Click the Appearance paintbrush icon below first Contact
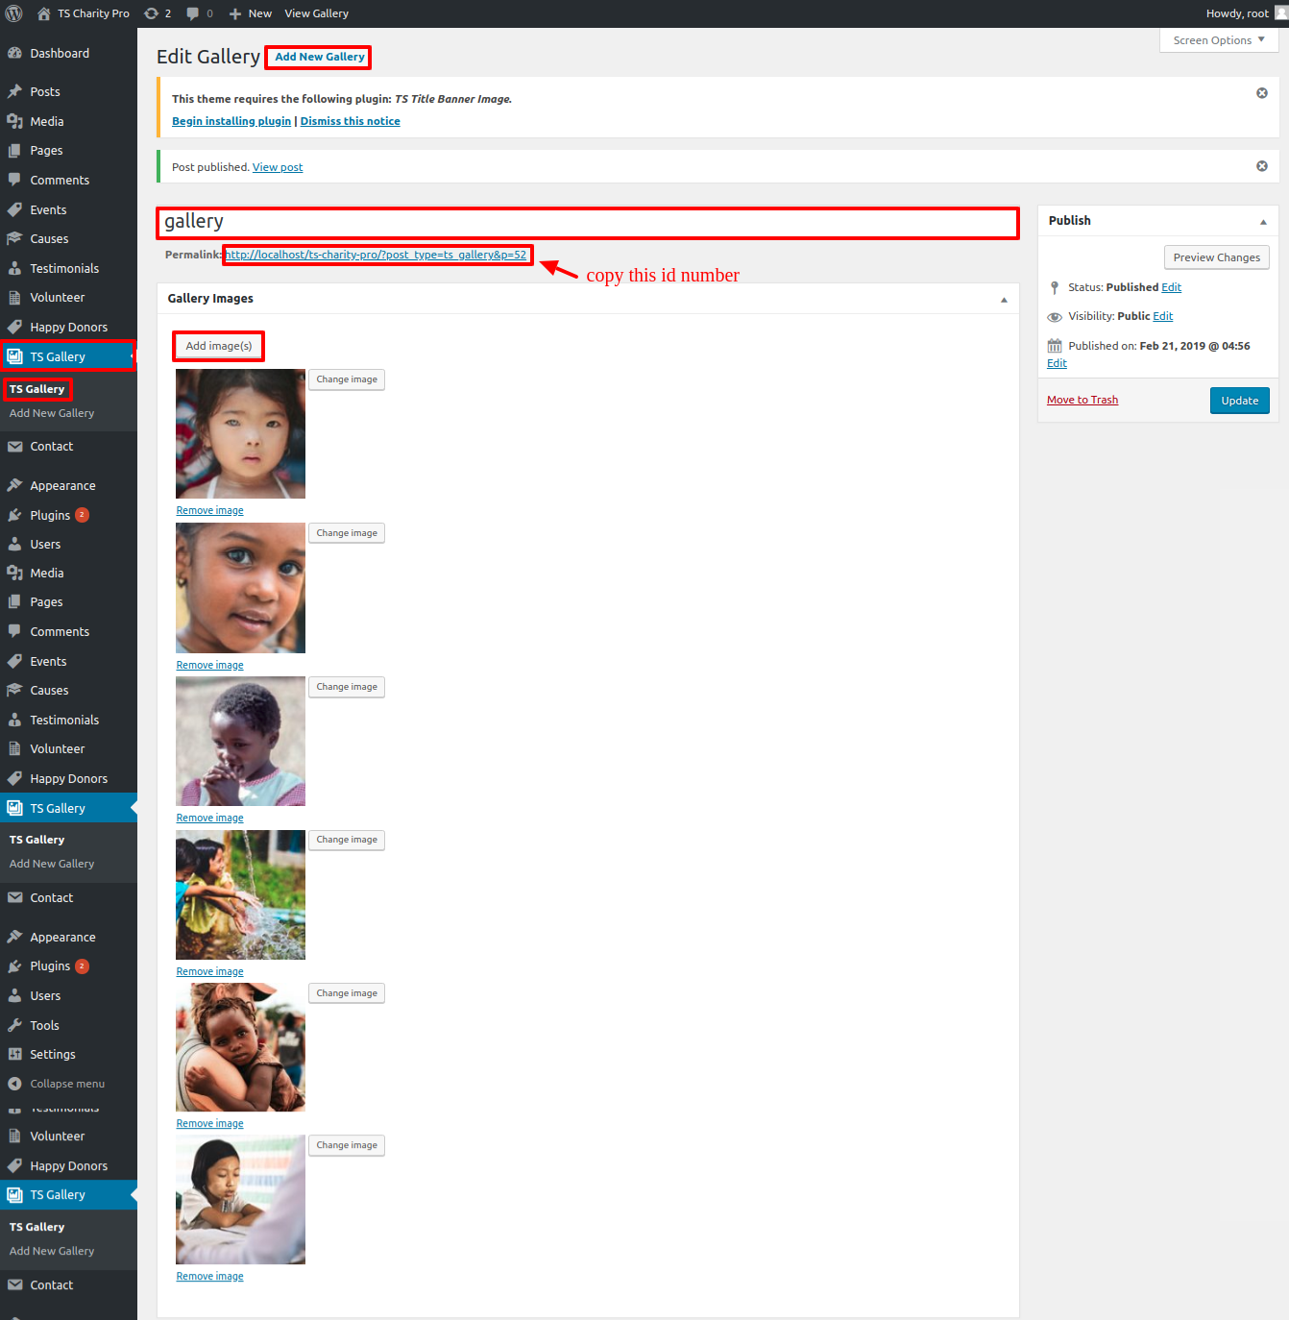Image resolution: width=1289 pixels, height=1320 pixels. click(x=14, y=485)
